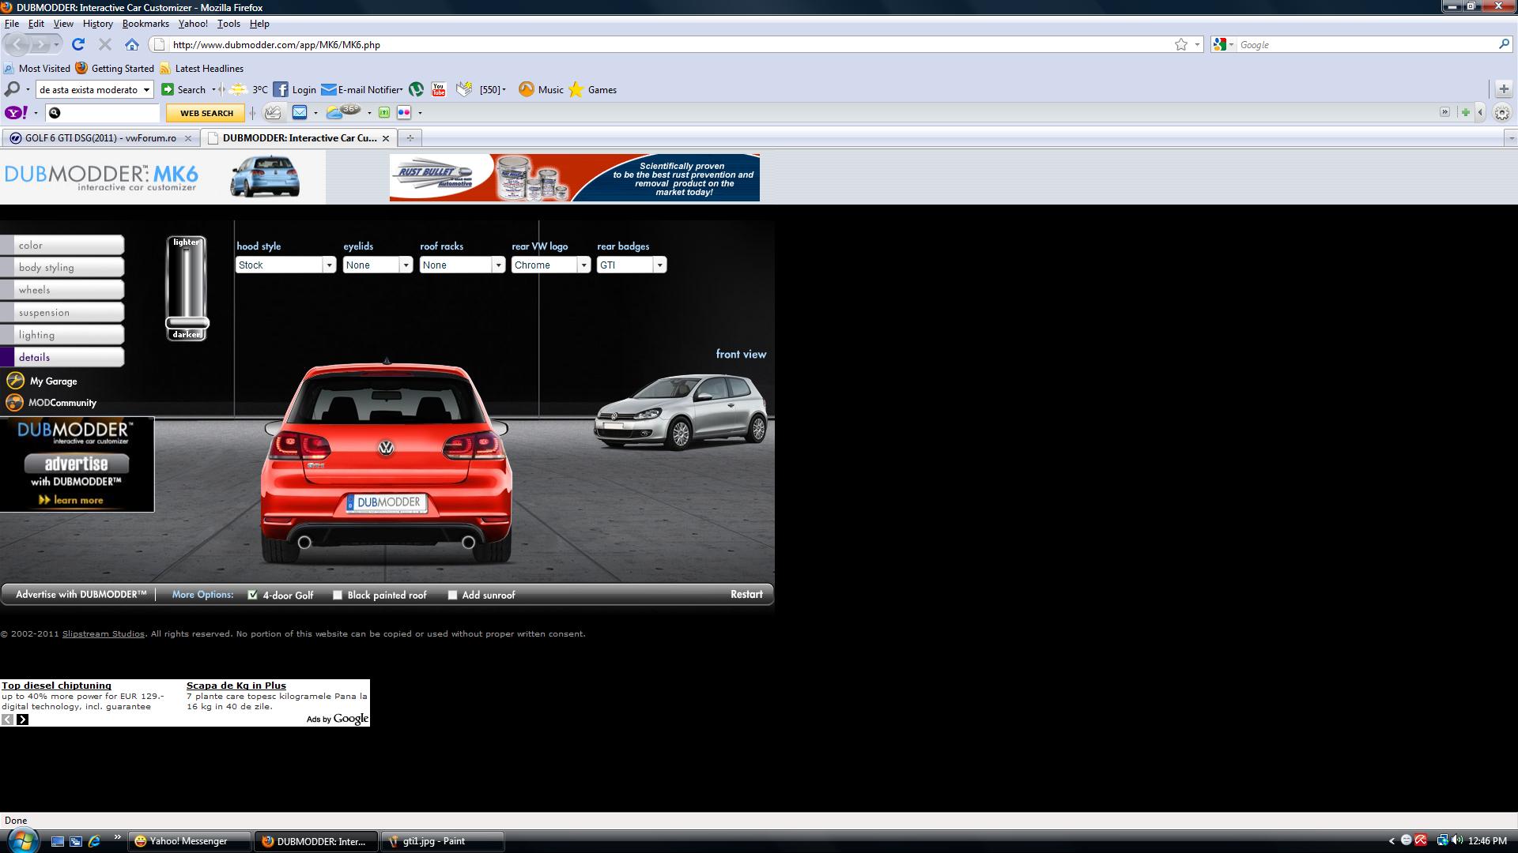Enable Black painted roof checkbox
1518x853 pixels.
(338, 596)
